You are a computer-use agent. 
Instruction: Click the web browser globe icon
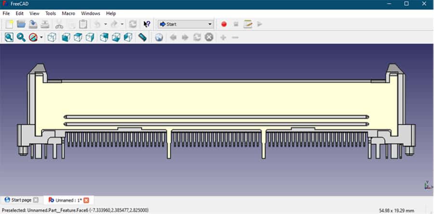point(159,38)
